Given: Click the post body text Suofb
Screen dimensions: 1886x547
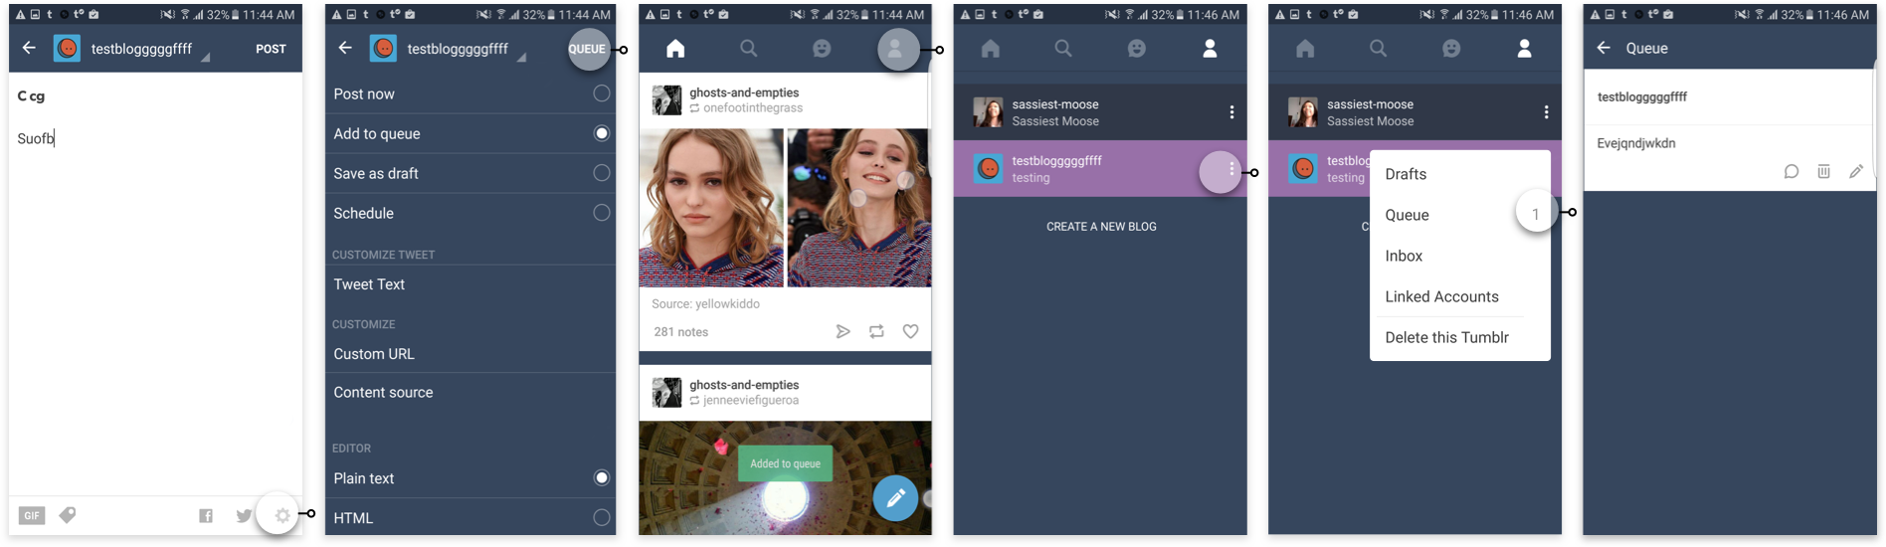Looking at the screenshot, I should 36,138.
